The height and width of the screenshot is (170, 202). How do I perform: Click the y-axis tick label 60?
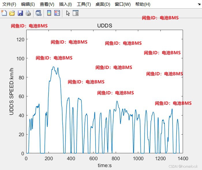pyautogui.click(x=21, y=96)
